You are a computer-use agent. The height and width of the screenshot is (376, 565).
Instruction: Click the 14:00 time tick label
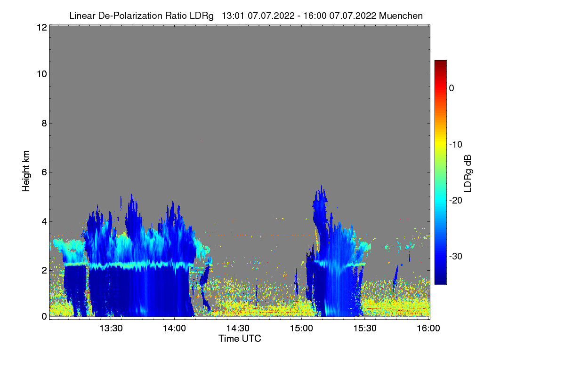[175, 329]
